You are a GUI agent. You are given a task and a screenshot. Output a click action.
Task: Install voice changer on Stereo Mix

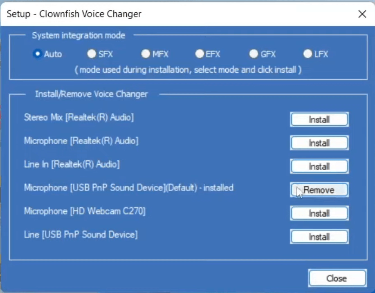point(319,120)
